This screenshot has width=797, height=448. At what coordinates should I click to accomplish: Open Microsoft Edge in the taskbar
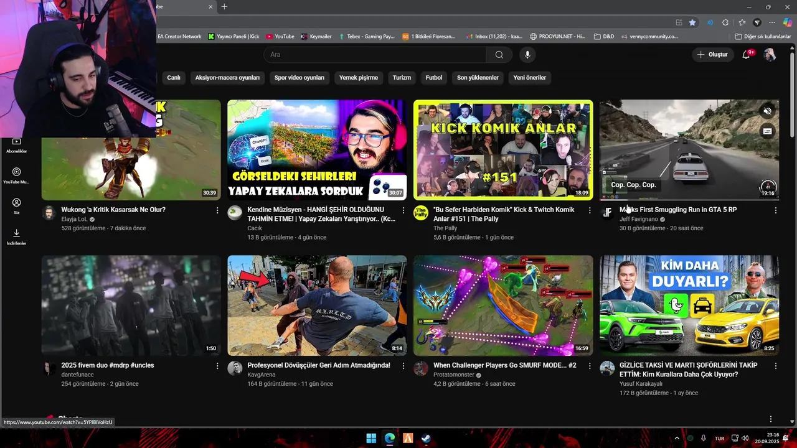pyautogui.click(x=389, y=439)
